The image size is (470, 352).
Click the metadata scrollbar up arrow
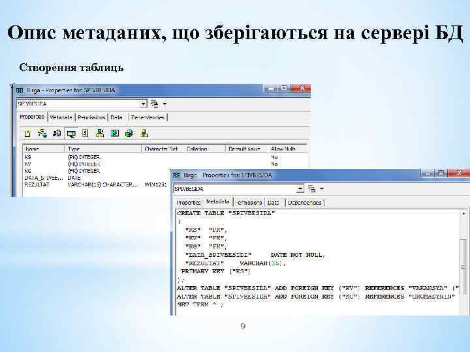(463, 213)
